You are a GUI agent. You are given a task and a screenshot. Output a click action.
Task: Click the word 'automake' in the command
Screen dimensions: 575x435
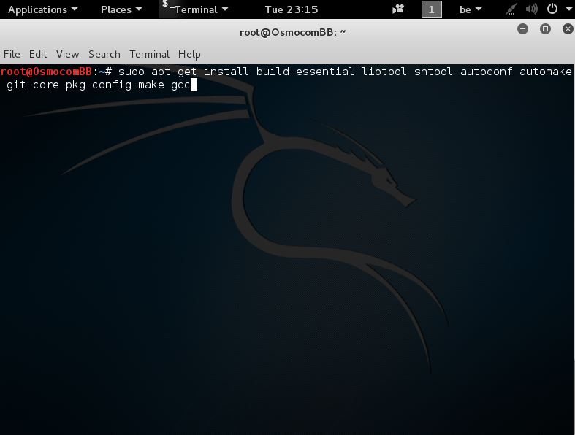click(546, 72)
